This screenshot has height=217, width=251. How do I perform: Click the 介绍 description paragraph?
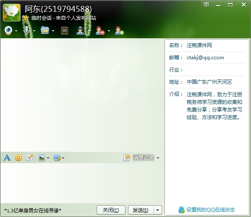click(214, 106)
